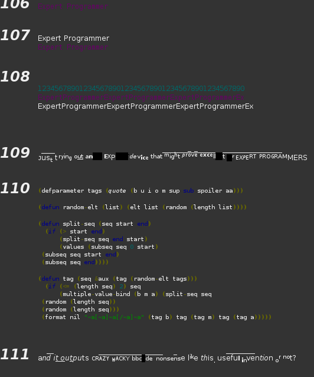Click 'CRAZY WACKY' text in post 111
The width and height of the screenshot is (314, 377).
click(x=111, y=359)
